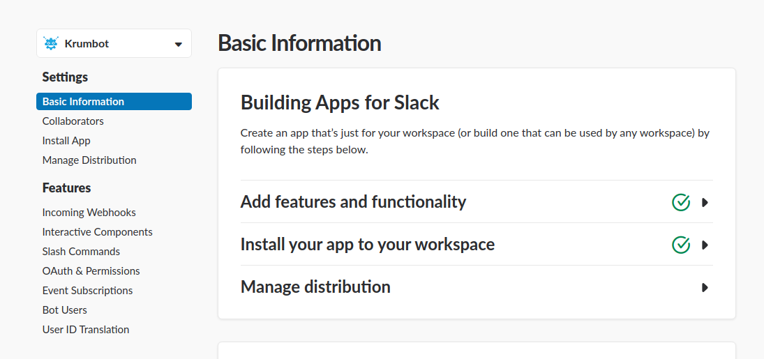The height and width of the screenshot is (359, 764).
Task: Open Event Subscriptions settings
Action: (x=87, y=291)
